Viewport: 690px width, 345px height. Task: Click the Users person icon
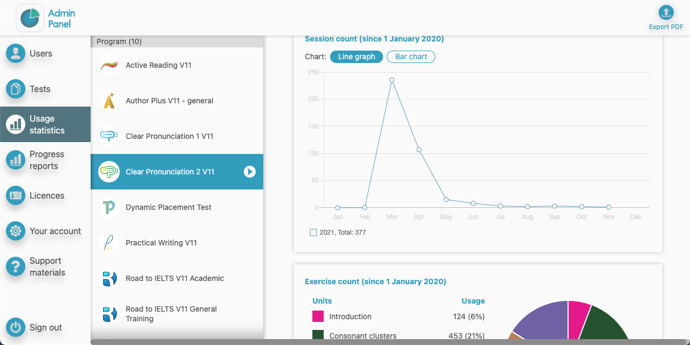click(x=16, y=53)
